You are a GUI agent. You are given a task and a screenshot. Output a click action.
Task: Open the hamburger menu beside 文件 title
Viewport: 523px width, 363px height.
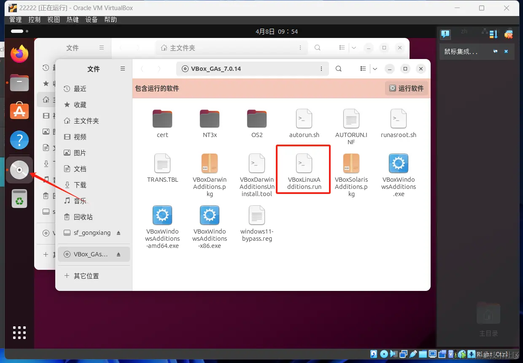pos(123,69)
